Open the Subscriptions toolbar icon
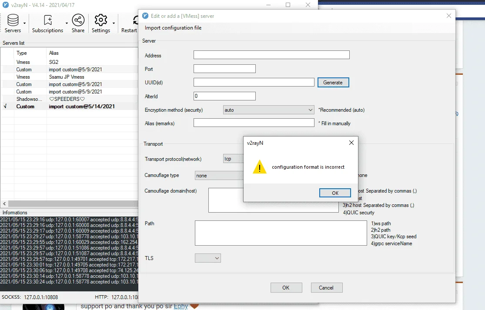The image size is (485, 310). [x=48, y=23]
